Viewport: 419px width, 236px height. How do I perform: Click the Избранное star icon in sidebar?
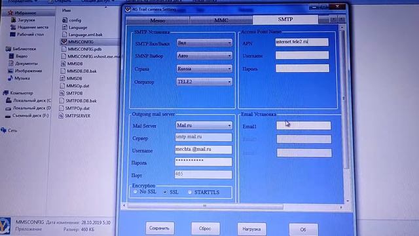click(10, 12)
